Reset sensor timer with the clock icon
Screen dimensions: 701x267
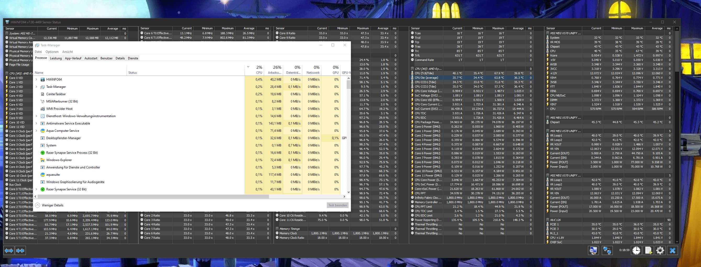pyautogui.click(x=636, y=250)
